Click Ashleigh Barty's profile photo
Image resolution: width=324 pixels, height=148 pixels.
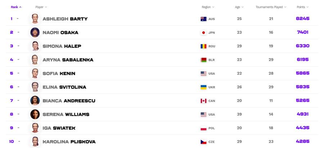coord(35,19)
